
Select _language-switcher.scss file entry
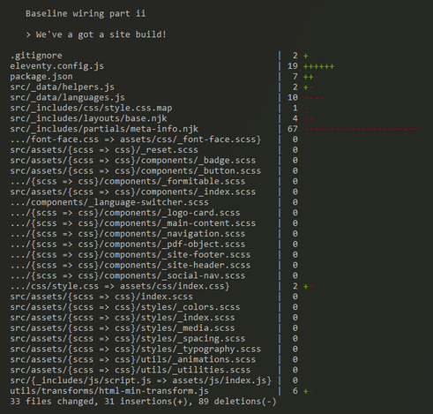point(109,202)
